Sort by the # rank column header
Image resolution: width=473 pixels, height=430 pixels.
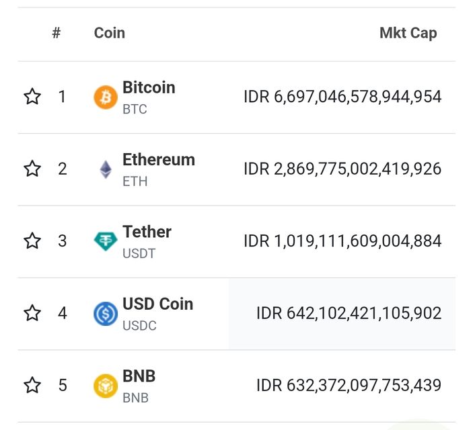(57, 33)
